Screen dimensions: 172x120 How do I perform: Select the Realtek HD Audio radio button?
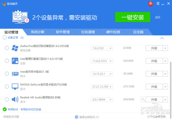7,99
